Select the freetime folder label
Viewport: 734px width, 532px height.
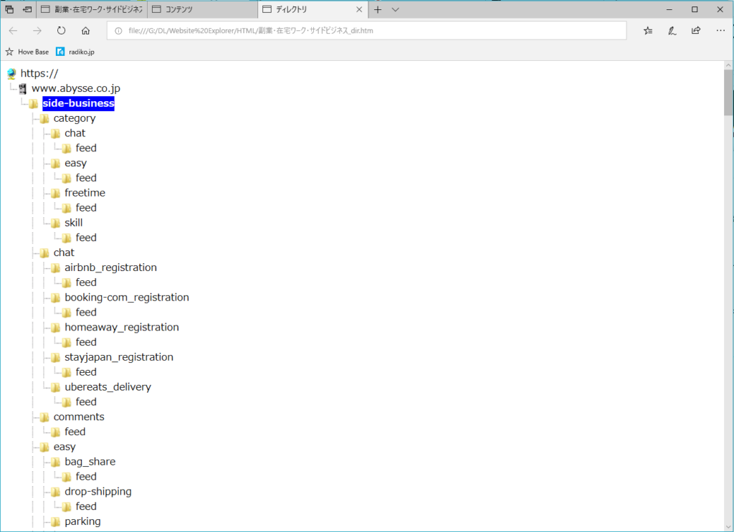pos(85,193)
